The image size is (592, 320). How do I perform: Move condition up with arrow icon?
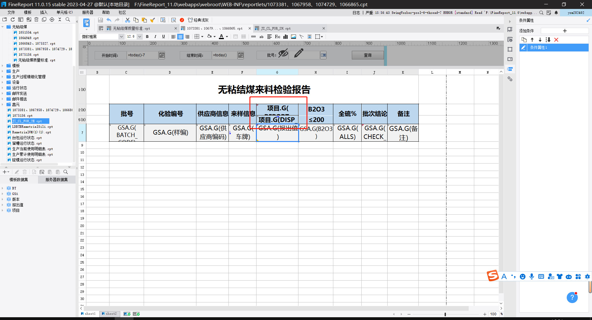532,40
